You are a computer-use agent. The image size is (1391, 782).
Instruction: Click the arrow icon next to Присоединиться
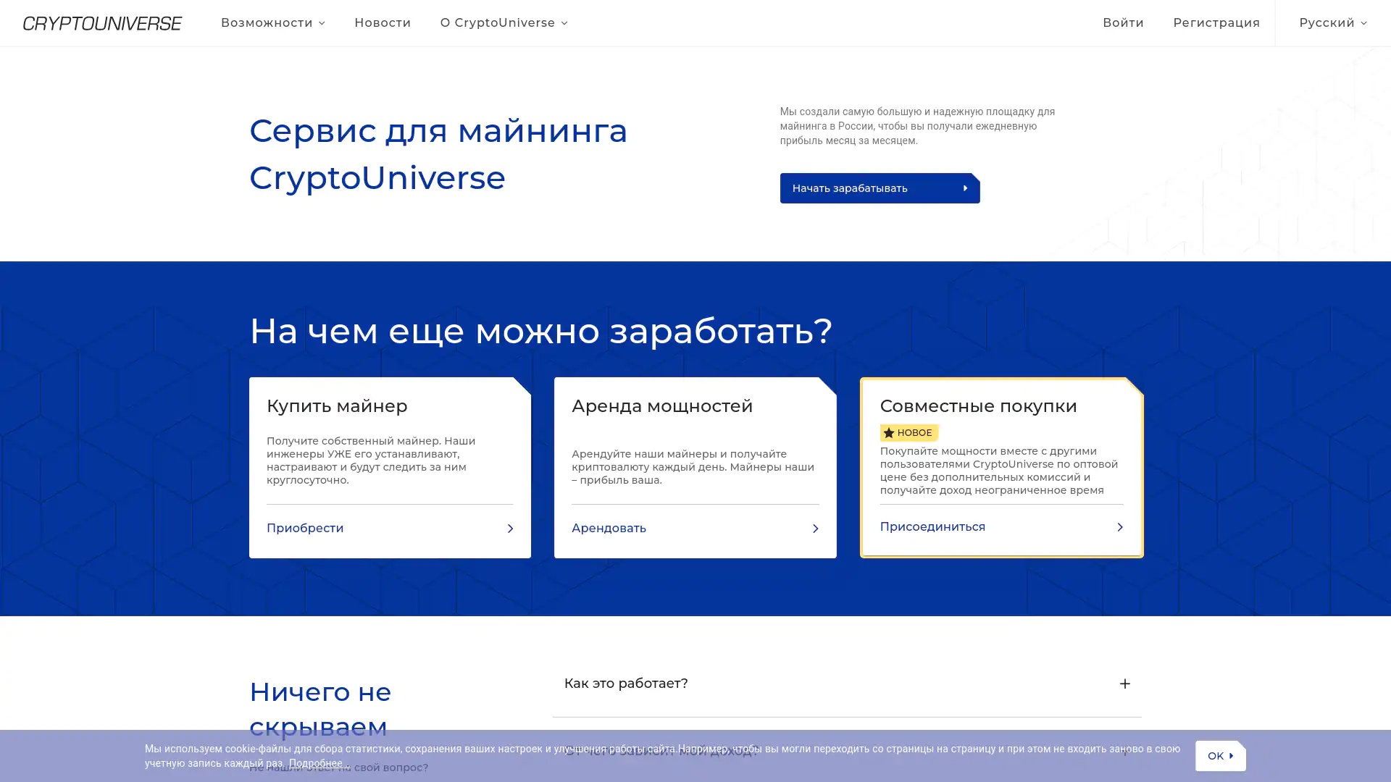[x=1119, y=527]
